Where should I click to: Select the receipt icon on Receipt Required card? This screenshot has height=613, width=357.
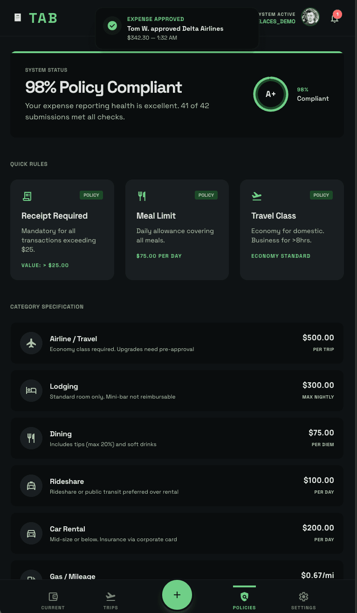tap(27, 196)
